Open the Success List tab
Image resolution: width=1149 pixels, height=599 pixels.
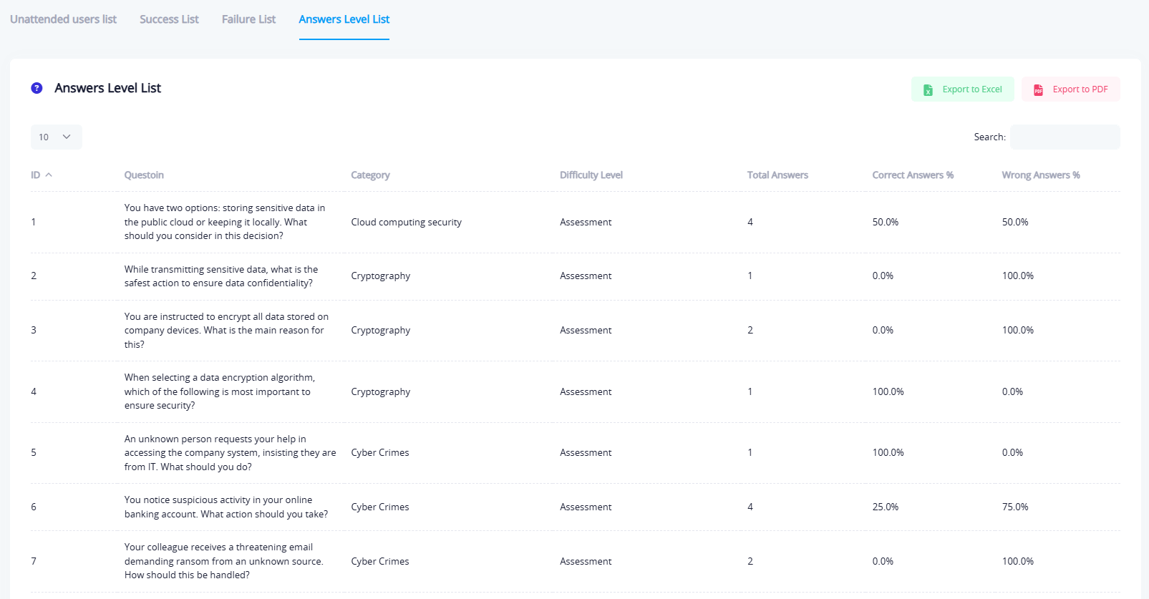[x=169, y=19]
